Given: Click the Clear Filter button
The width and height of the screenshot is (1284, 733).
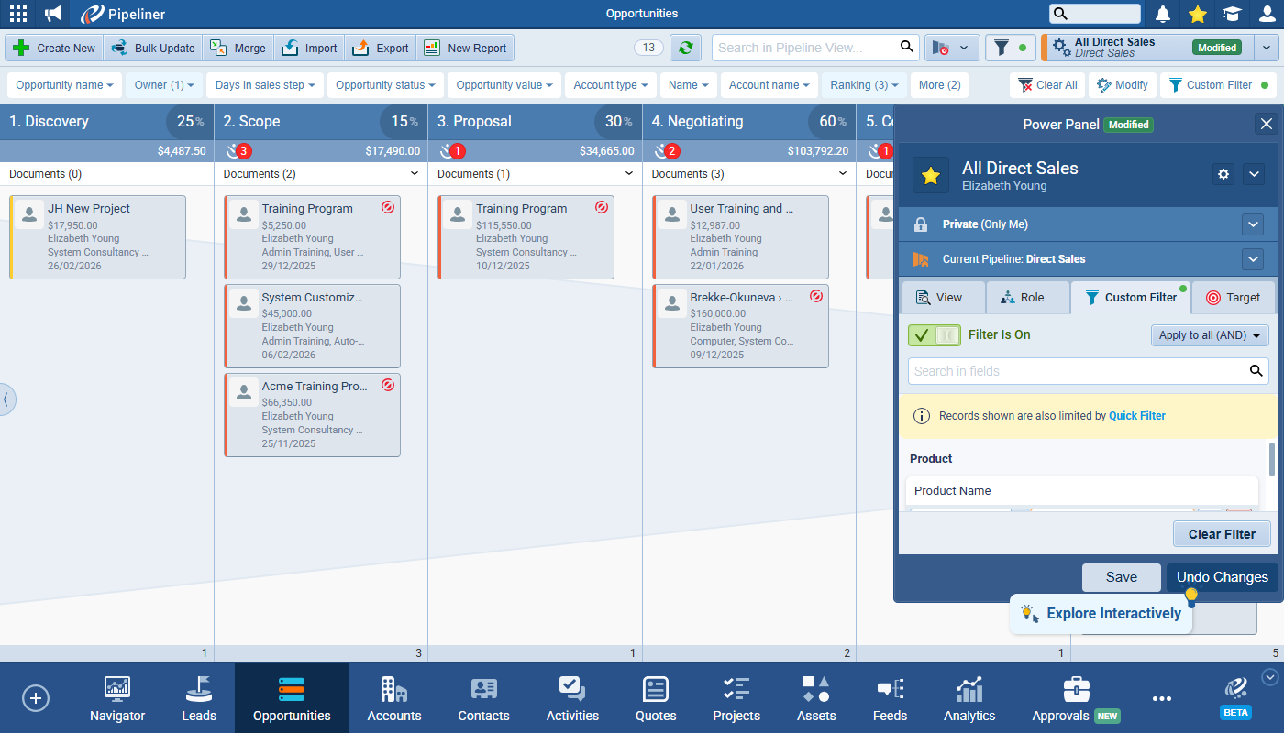Looking at the screenshot, I should pyautogui.click(x=1222, y=534).
